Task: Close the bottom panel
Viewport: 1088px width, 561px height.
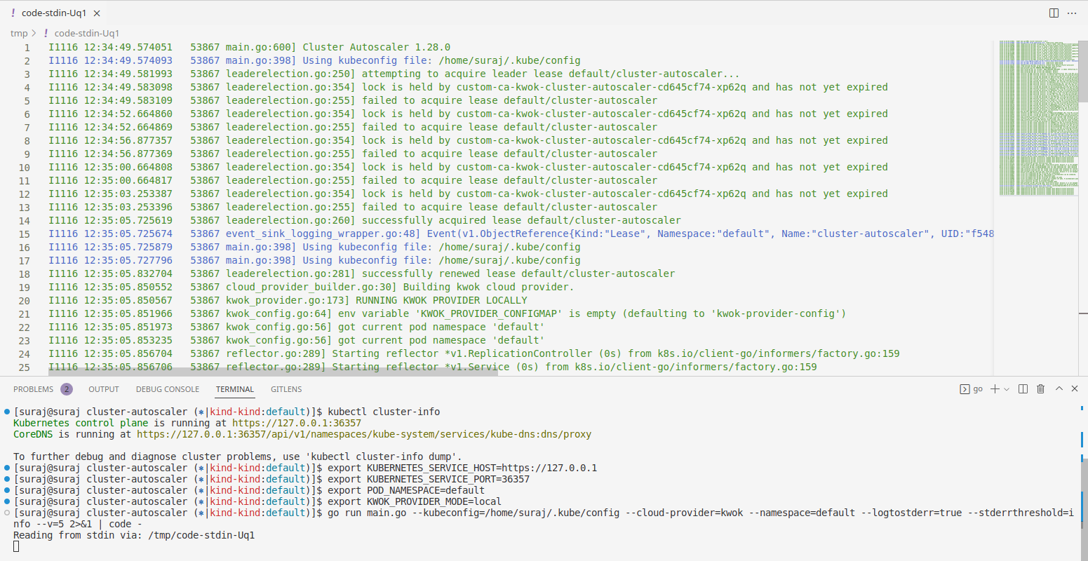Action: pyautogui.click(x=1075, y=388)
